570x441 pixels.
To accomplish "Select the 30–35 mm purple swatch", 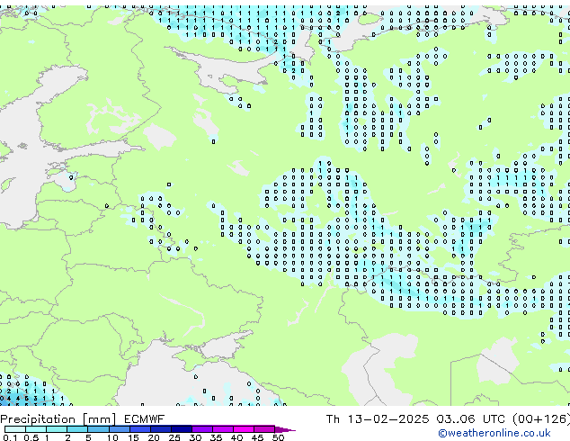I will (x=201, y=429).
